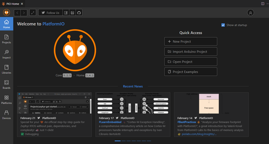Image resolution: width=269 pixels, height=144 pixels.
Task: Open the Cortex-M exception diagram thumbnail
Action: [133, 103]
